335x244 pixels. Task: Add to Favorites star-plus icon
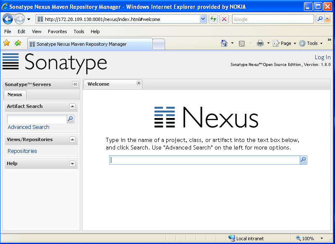tap(18, 43)
